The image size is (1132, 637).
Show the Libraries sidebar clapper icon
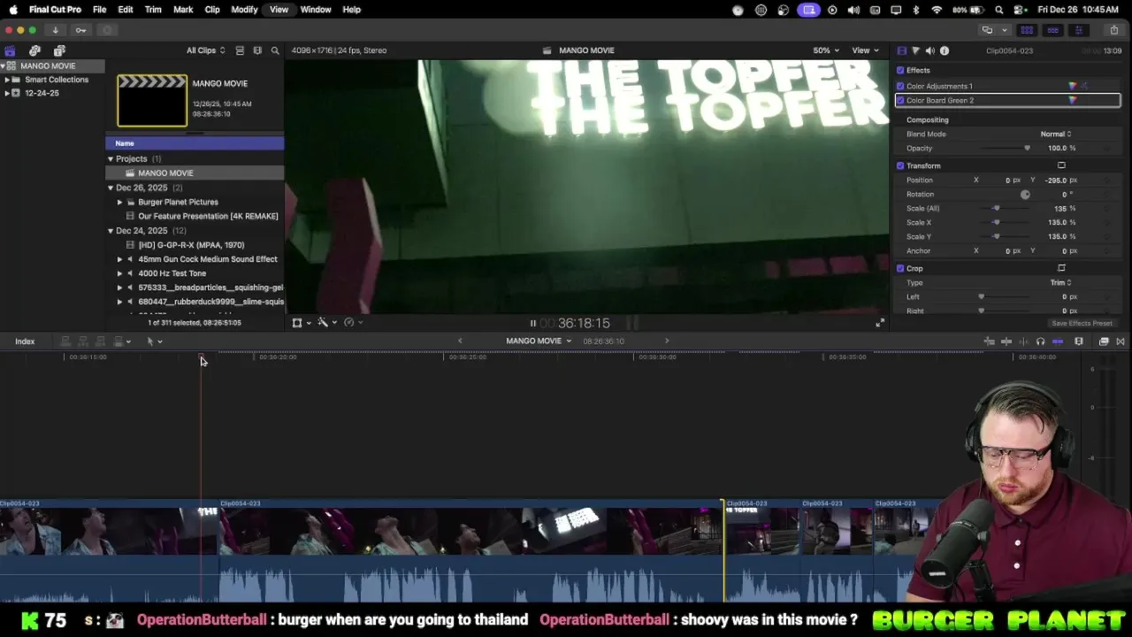tap(10, 50)
